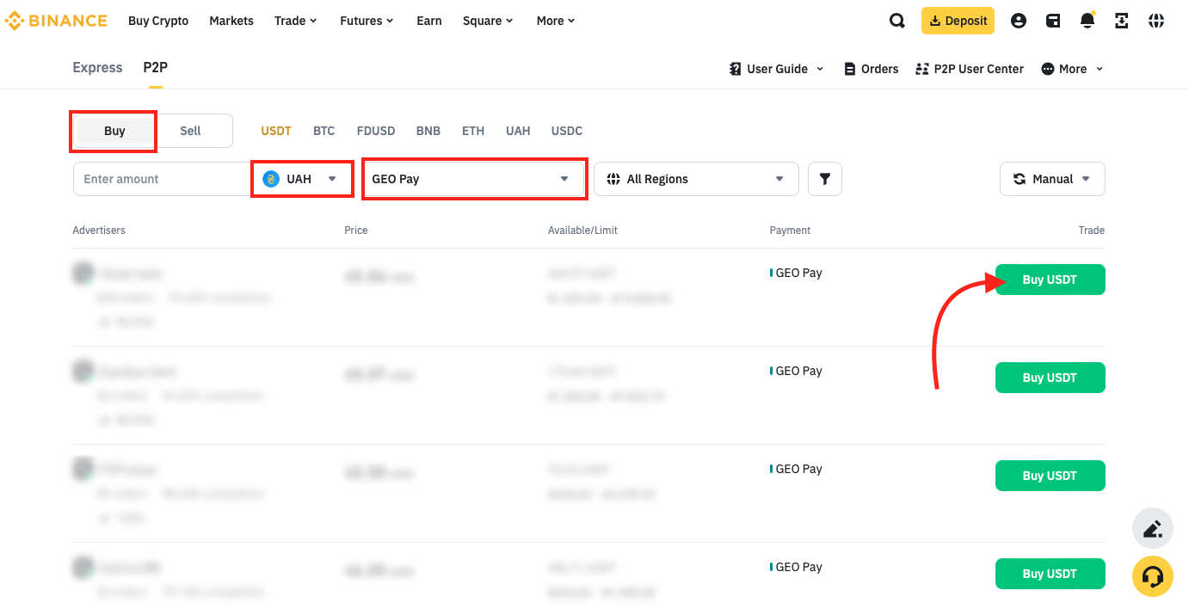Open the language globe icon

1156,21
